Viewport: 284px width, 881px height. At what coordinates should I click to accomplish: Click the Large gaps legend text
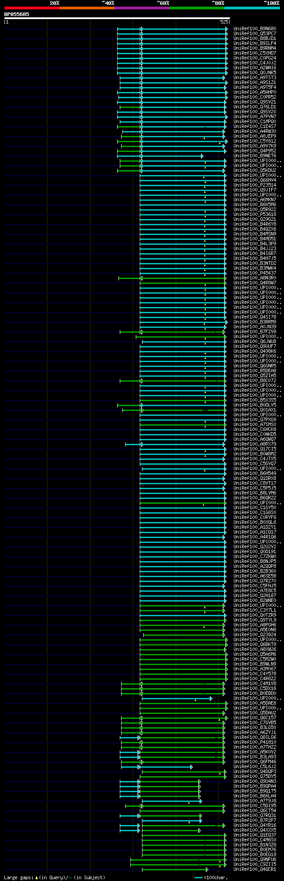pyautogui.click(x=55, y=877)
